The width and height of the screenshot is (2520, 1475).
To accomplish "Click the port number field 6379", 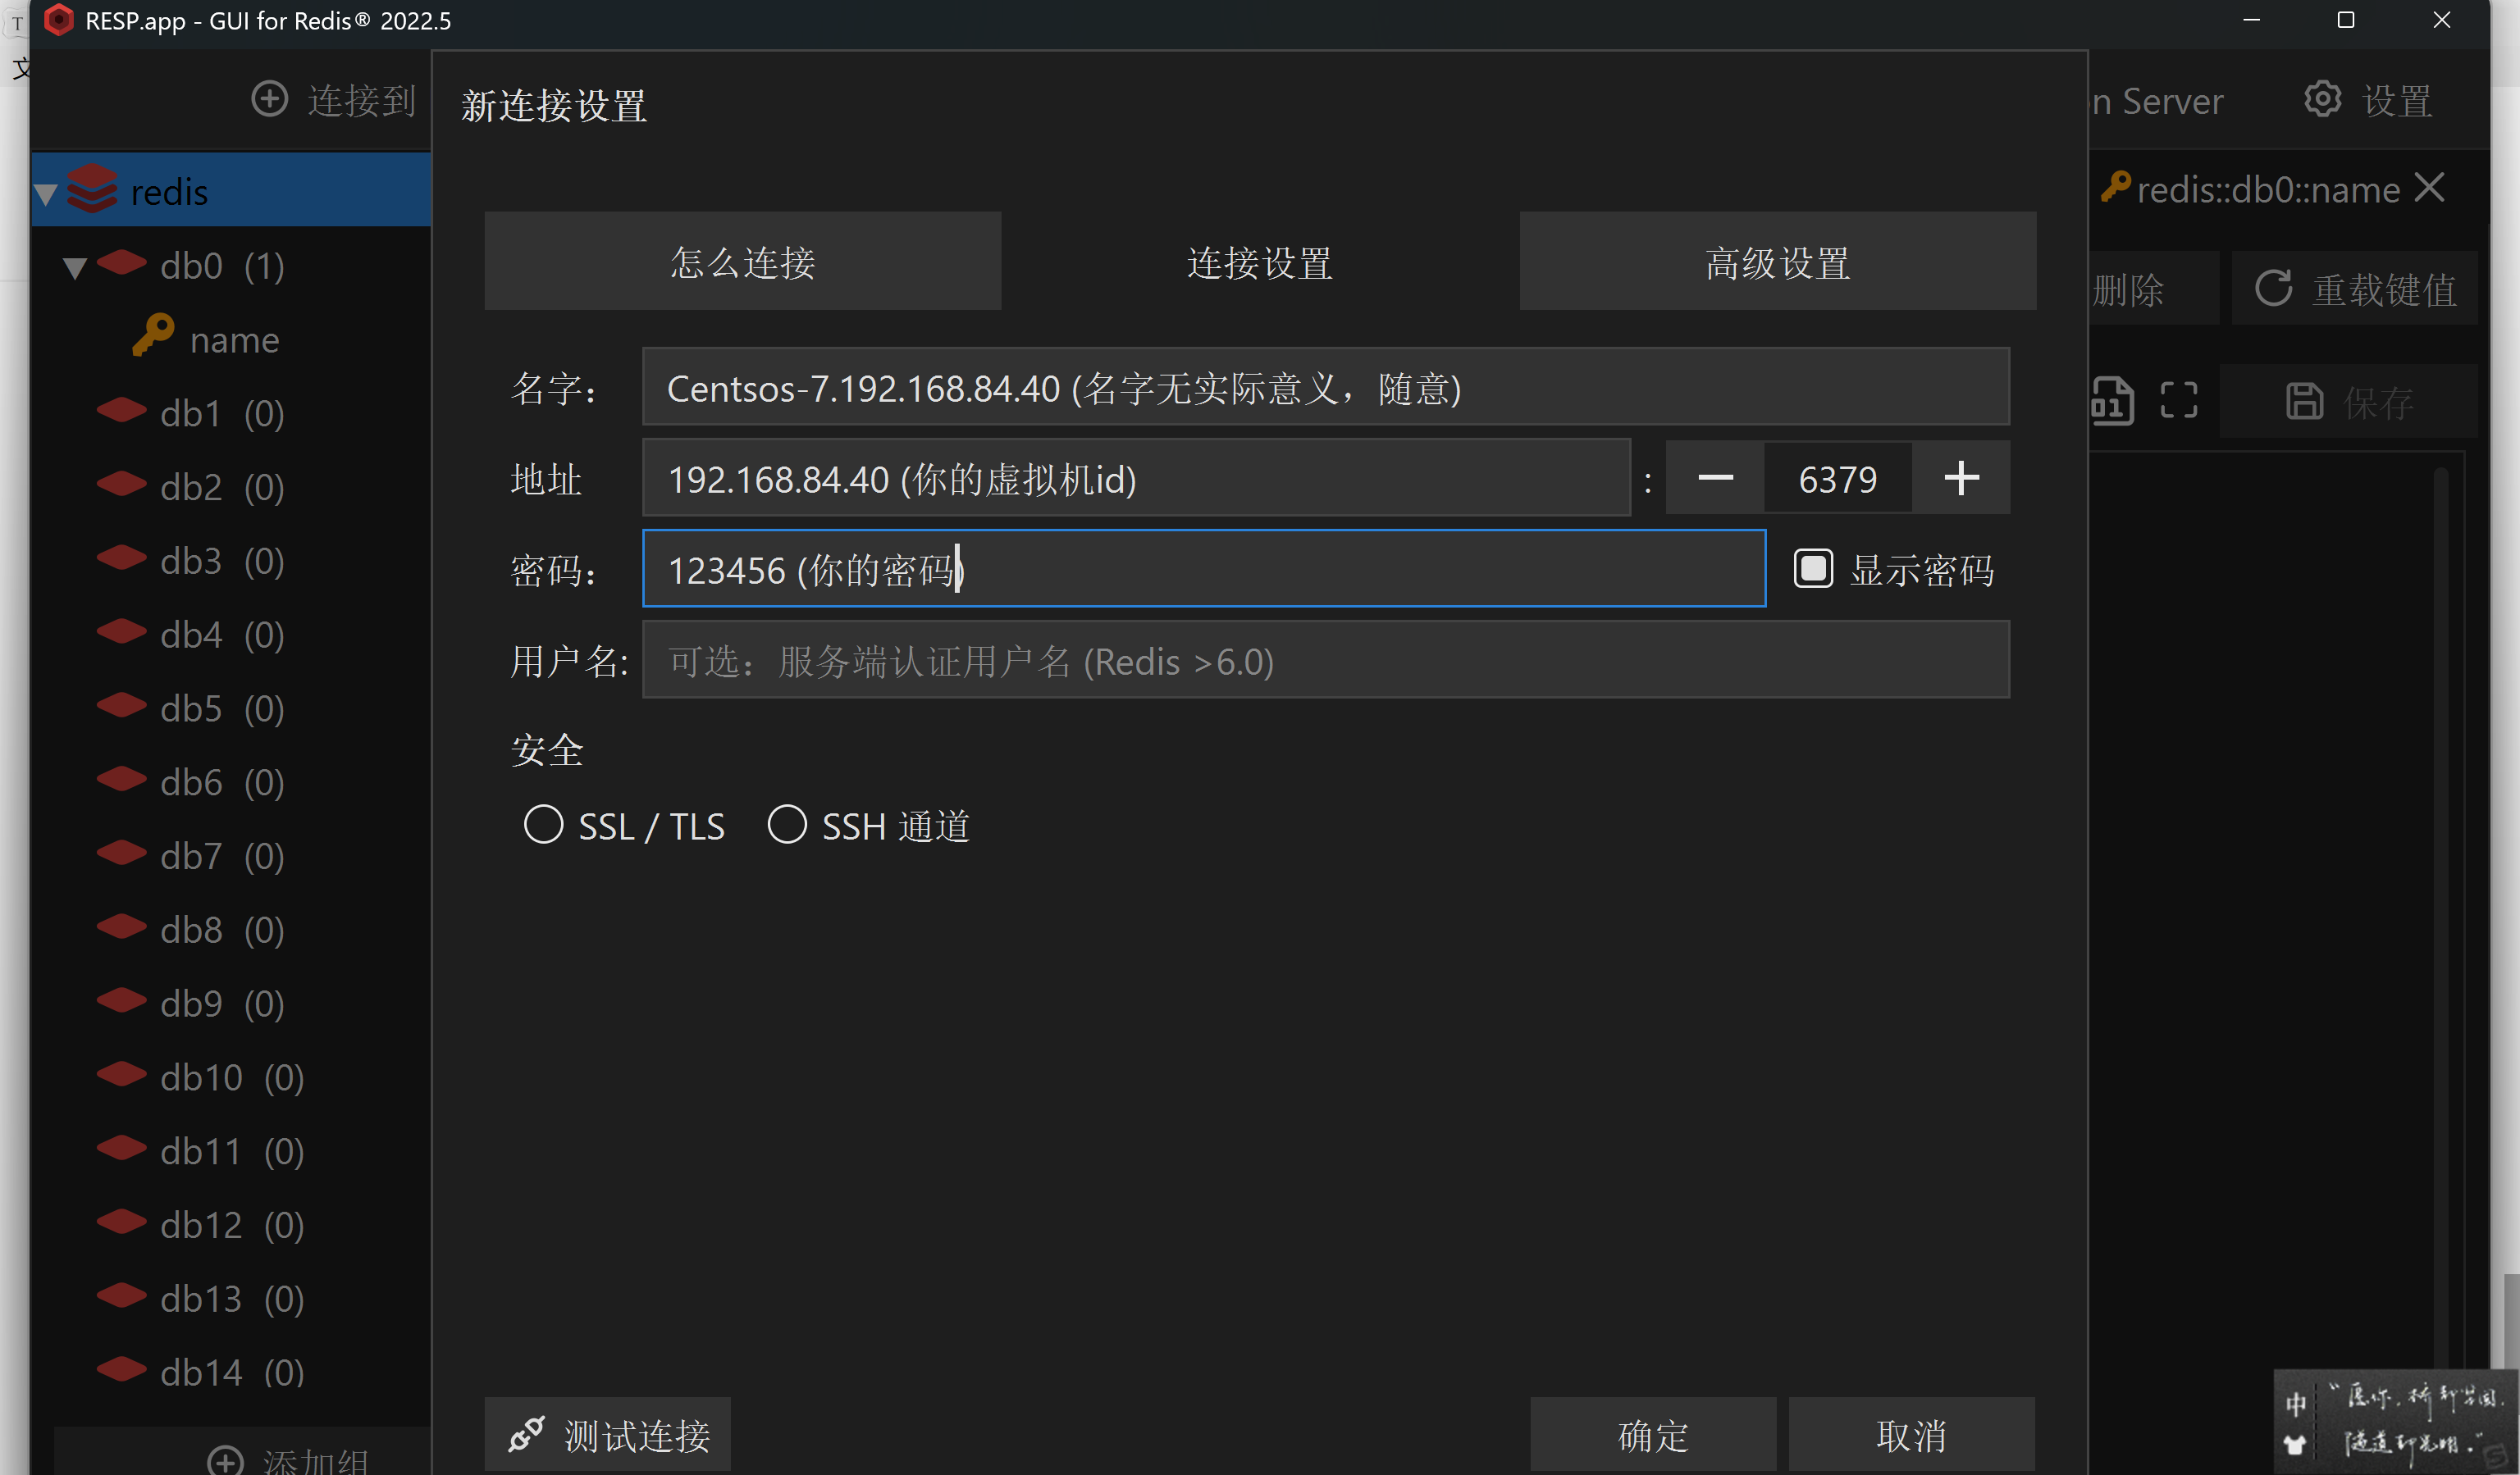I will (x=1838, y=478).
